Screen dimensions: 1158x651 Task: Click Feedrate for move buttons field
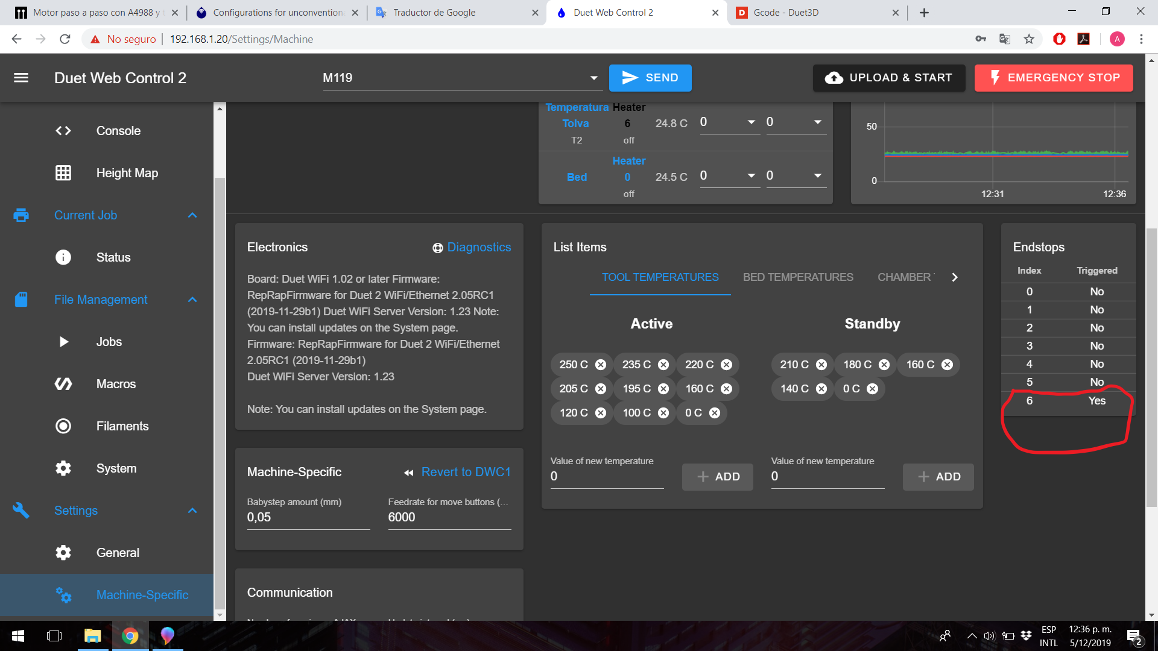point(450,517)
